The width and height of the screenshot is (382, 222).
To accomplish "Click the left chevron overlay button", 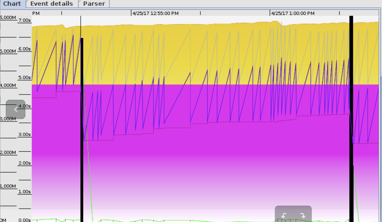I will pos(16,109).
